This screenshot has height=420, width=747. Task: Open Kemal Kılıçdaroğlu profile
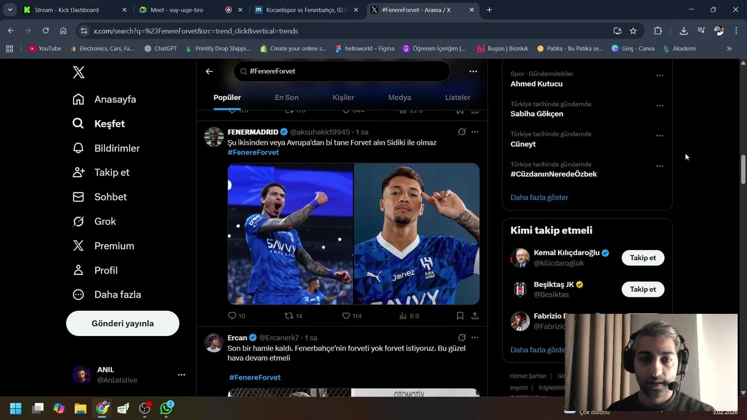(567, 253)
